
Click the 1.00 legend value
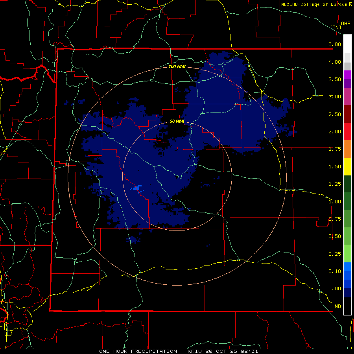335,202
